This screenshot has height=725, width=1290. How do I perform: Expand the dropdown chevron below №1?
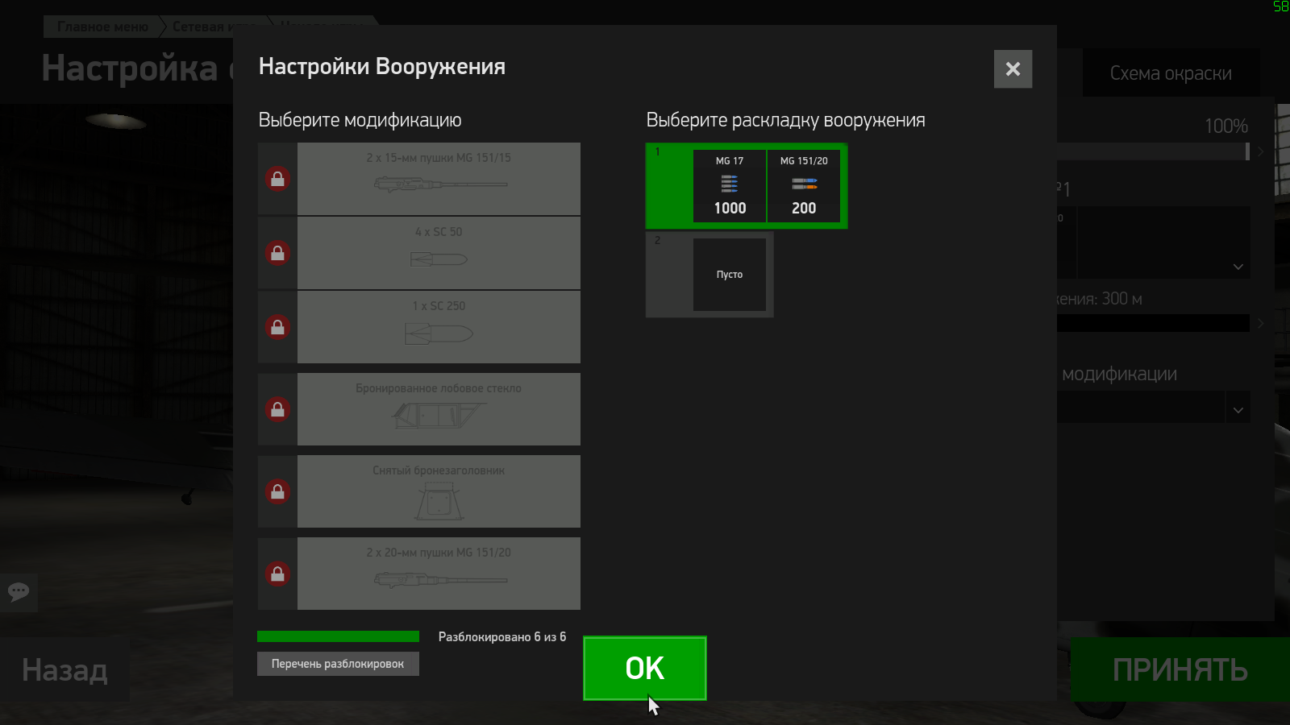click(x=1238, y=267)
